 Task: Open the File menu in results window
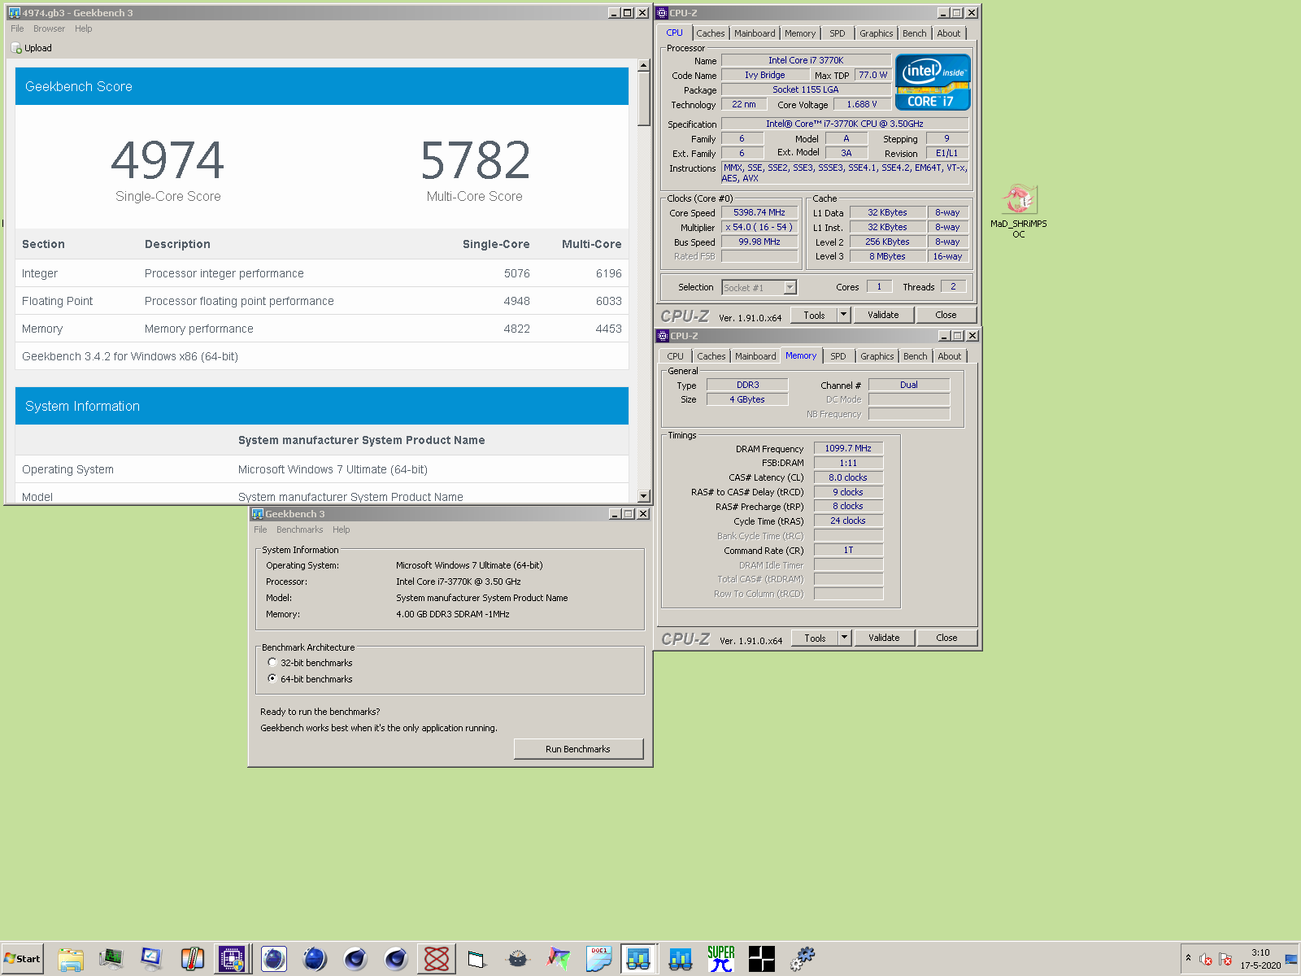tap(17, 28)
